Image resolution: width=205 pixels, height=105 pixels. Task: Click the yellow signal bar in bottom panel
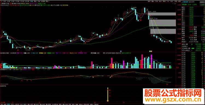point(108,94)
